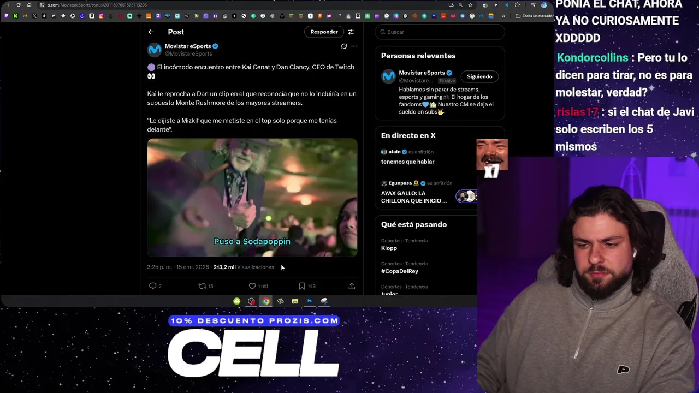Open the reply filter settings icon
The width and height of the screenshot is (699, 393).
[351, 32]
